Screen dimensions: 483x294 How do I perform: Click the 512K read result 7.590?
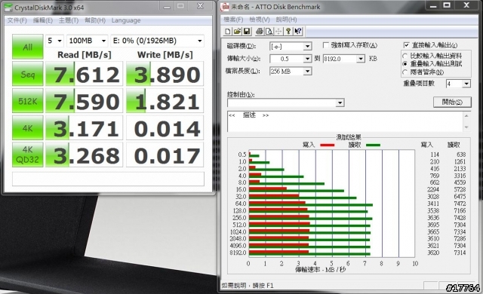[x=84, y=101]
